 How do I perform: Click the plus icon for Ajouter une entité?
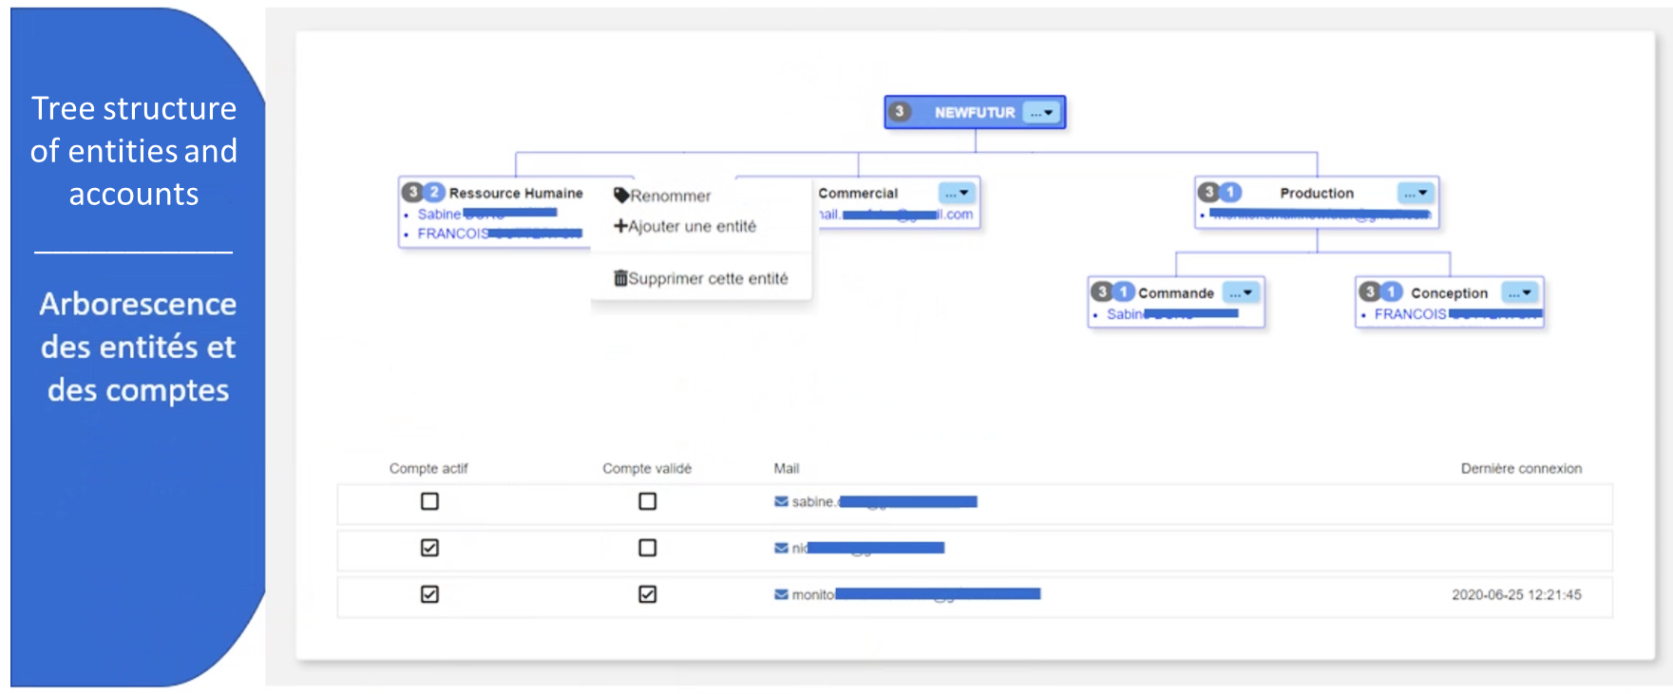620,226
